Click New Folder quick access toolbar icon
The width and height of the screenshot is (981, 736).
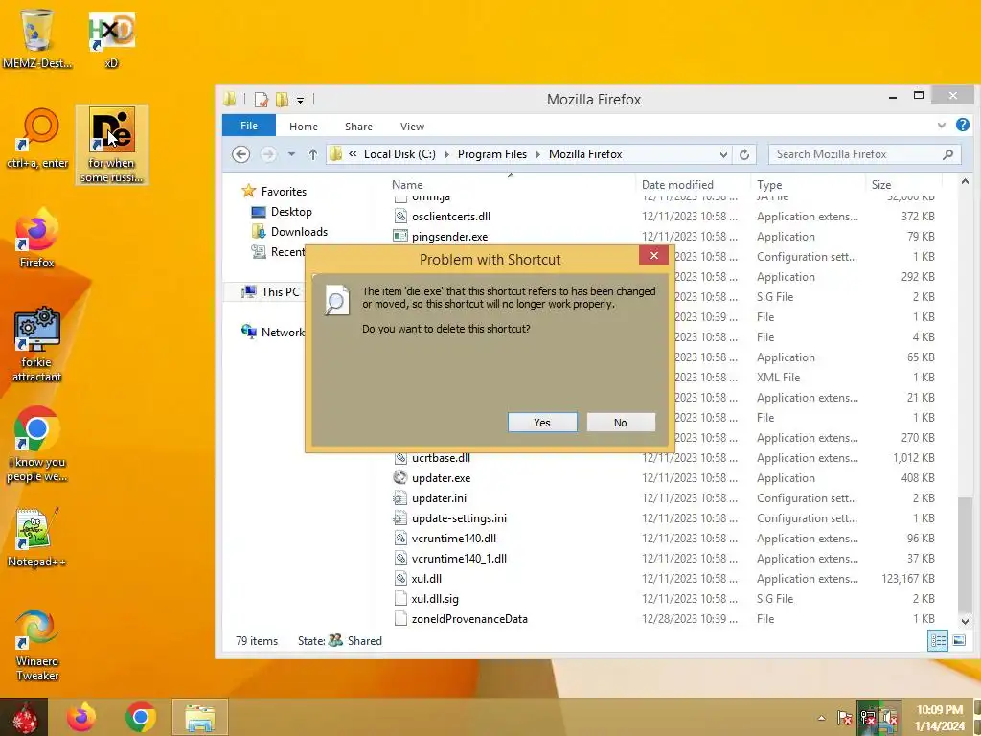click(283, 100)
